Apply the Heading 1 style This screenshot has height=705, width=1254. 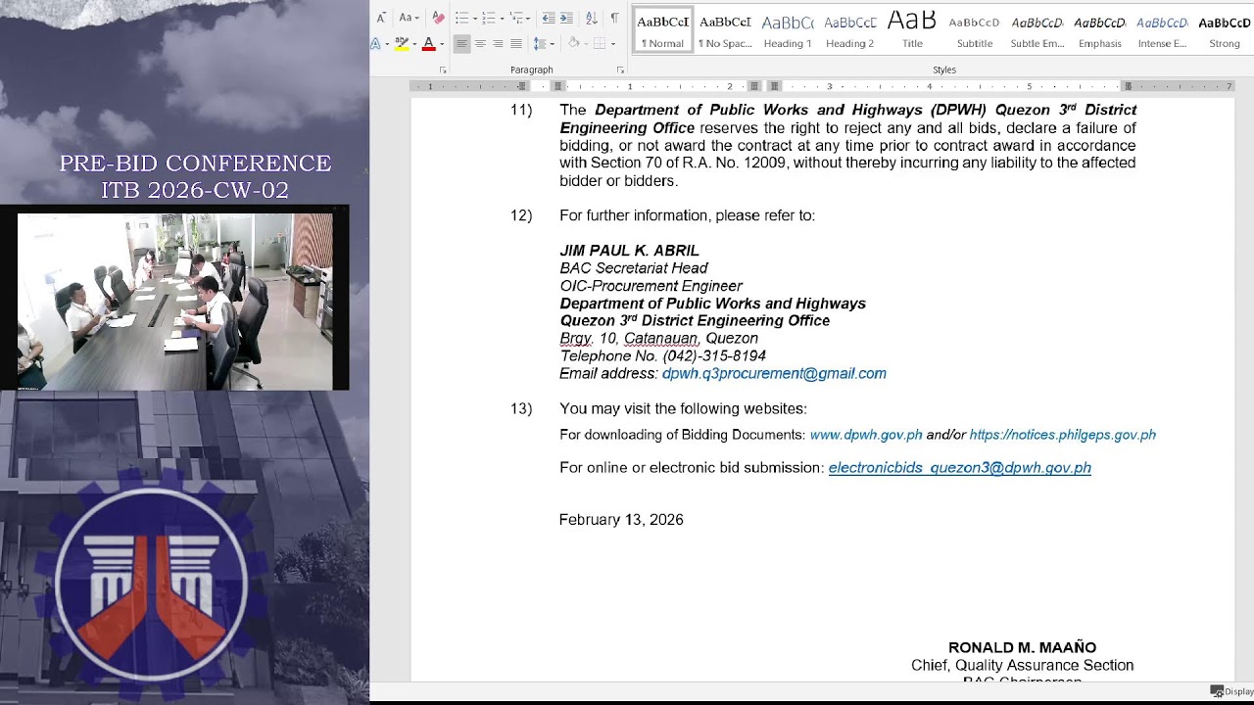(x=788, y=29)
